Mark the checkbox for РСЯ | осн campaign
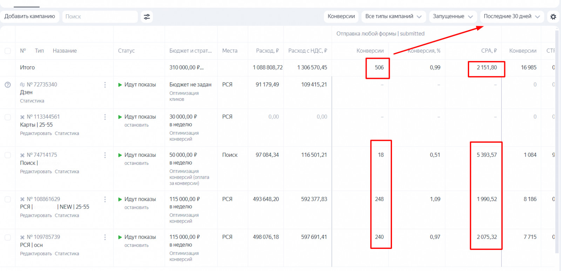Viewport: 561px width, 271px height. pos(8,237)
